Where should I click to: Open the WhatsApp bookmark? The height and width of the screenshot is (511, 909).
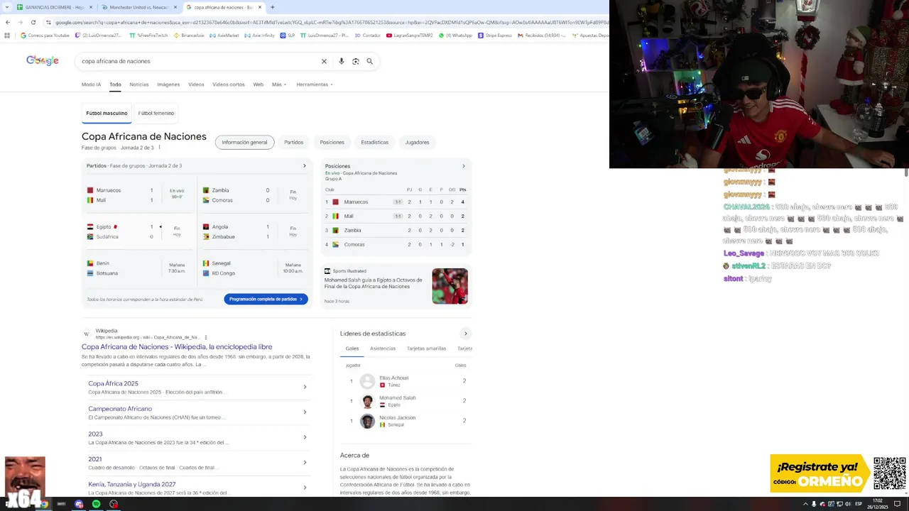coord(455,35)
